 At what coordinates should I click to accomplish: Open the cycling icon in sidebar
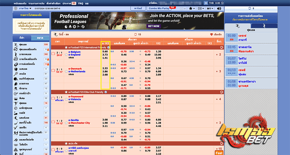[x=16, y=89]
